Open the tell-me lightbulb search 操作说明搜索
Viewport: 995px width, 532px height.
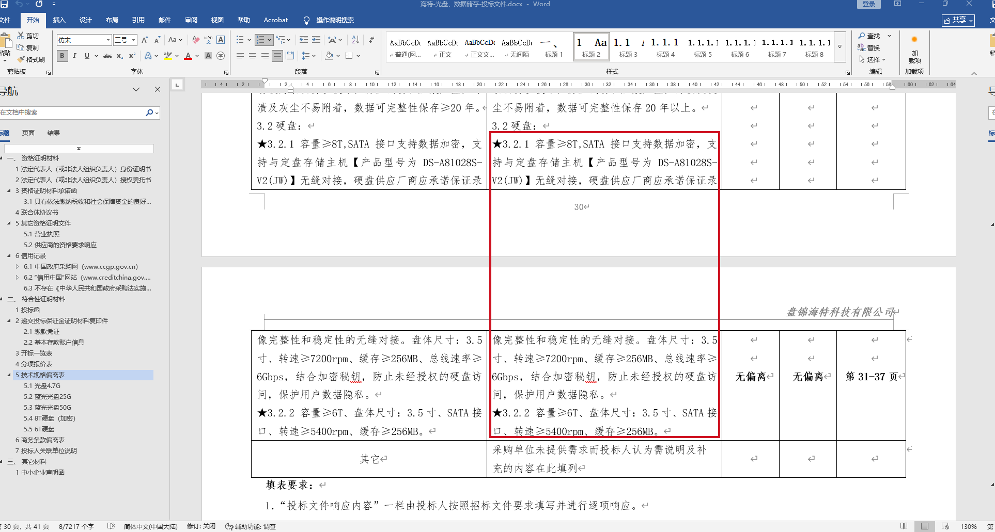[329, 20]
